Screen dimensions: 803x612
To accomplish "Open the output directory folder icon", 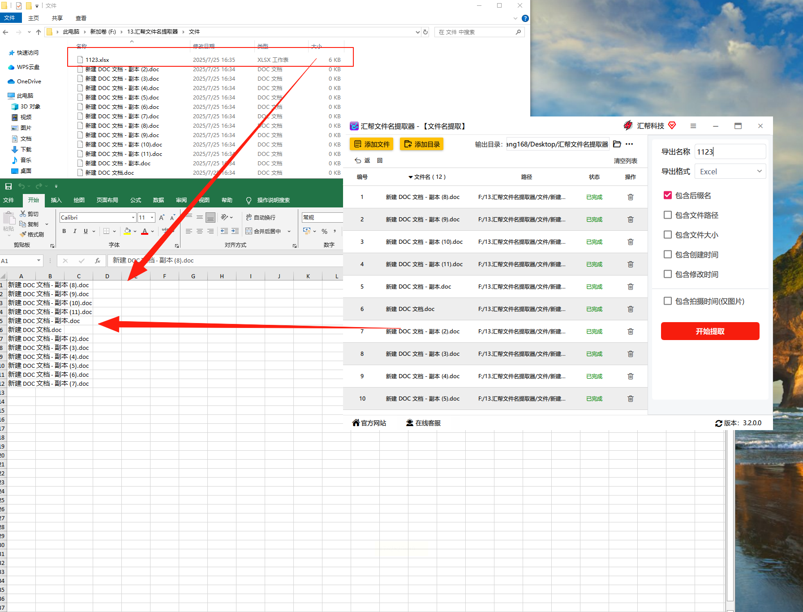I will (x=617, y=144).
